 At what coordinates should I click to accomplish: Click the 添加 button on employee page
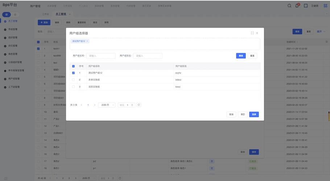(x=44, y=22)
